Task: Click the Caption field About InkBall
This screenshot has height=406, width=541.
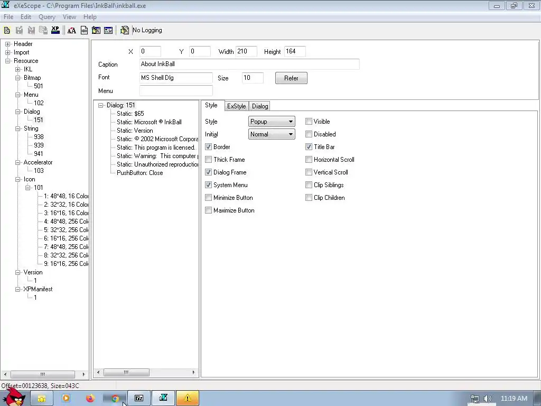Action: pyautogui.click(x=249, y=64)
